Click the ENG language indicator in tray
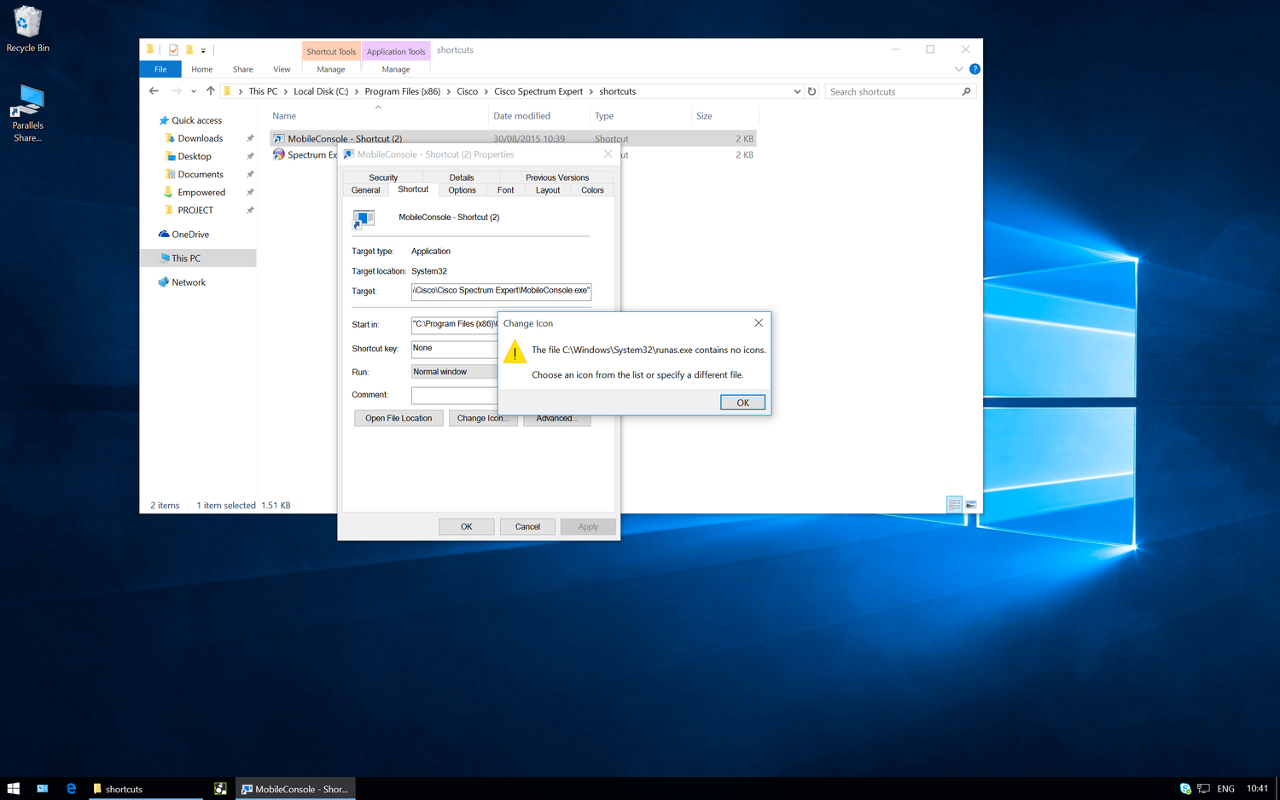This screenshot has height=800, width=1280. tap(1225, 789)
